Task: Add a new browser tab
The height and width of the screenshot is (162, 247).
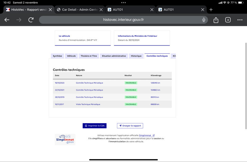Action: [211, 10]
